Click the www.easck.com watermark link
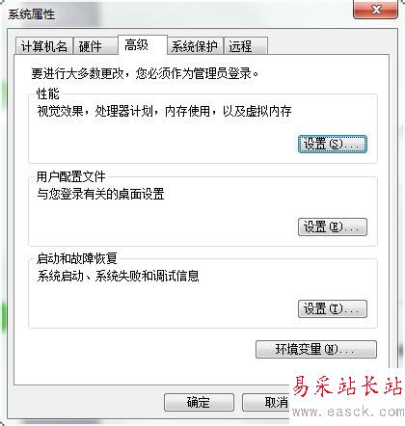The width and height of the screenshot is (405, 426). click(x=348, y=412)
